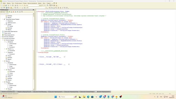Collapse the Регистры накопления node

point(1,38)
